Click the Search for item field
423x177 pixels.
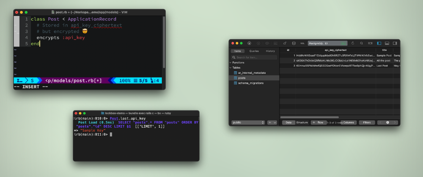point(254,57)
